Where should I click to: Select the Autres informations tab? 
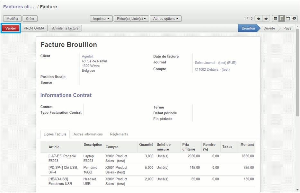(x=88, y=134)
